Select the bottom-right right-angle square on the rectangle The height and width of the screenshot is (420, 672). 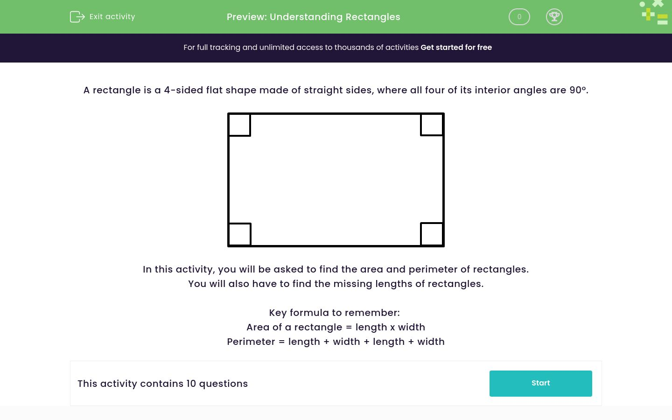(431, 235)
